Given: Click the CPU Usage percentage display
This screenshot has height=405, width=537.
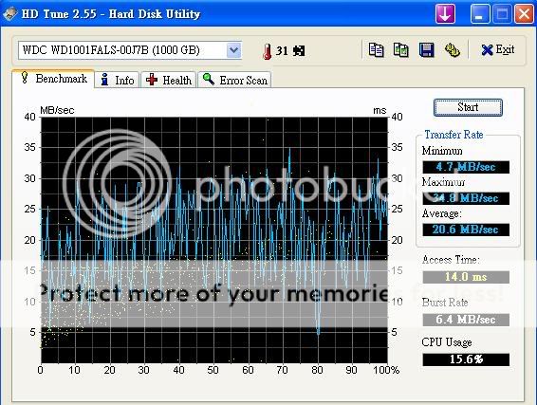Looking at the screenshot, I should 466,359.
